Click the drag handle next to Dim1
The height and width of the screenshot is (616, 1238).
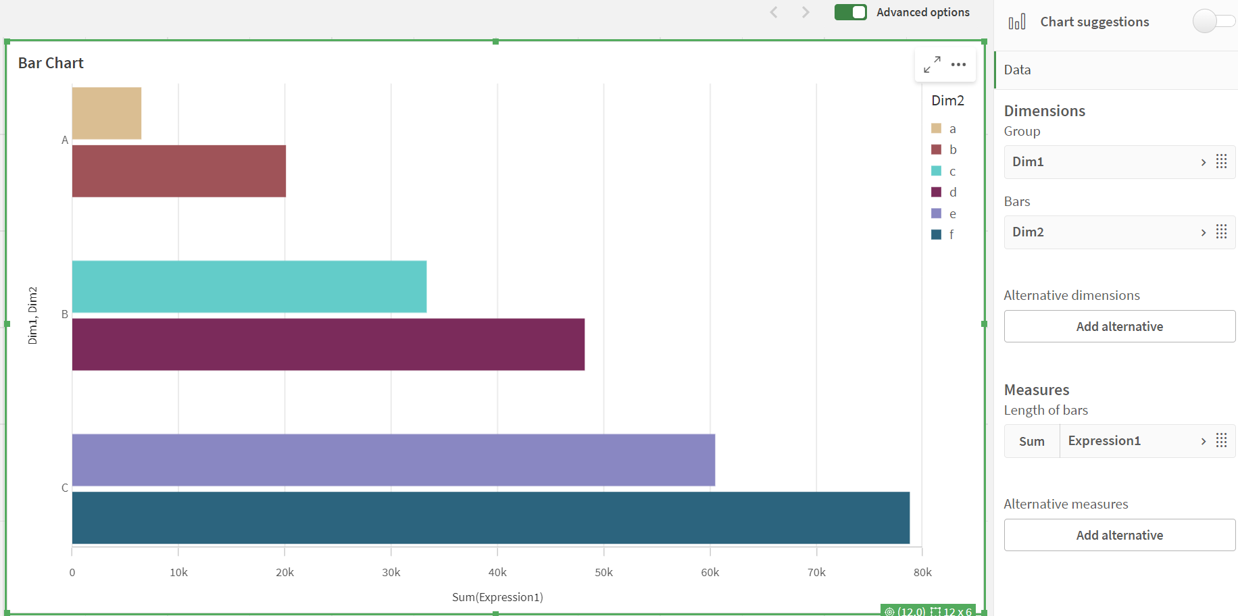(x=1221, y=161)
